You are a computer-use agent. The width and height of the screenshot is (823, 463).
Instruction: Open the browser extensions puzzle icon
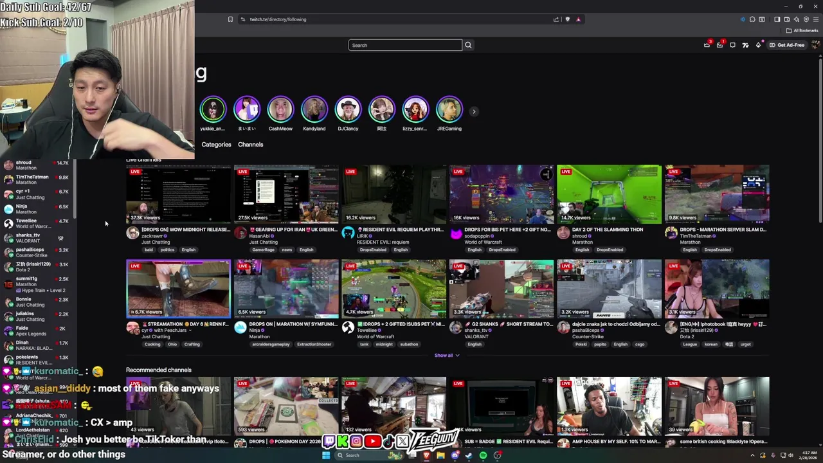[752, 19]
